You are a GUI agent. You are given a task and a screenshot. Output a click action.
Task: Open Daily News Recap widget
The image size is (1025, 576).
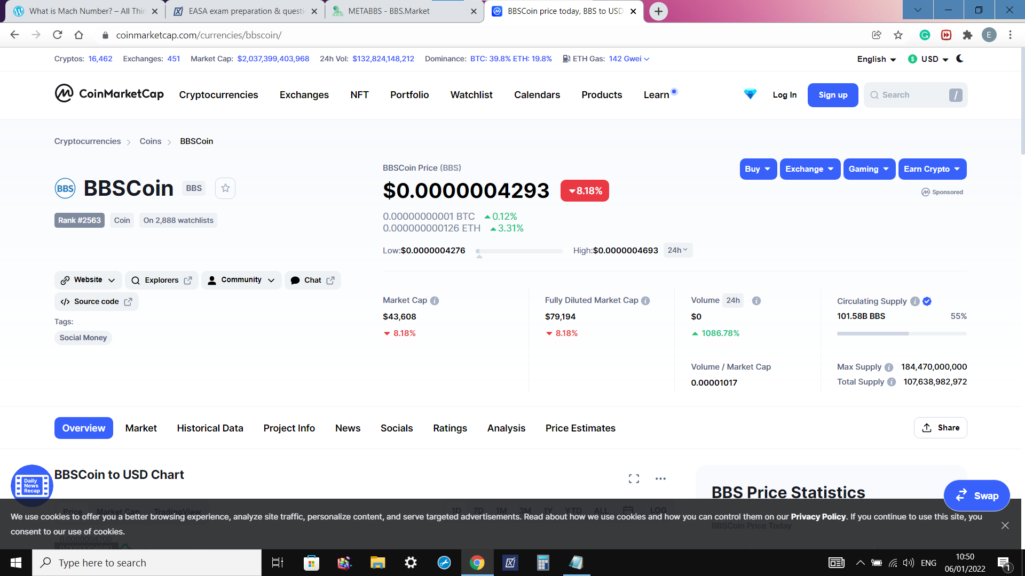pos(32,486)
